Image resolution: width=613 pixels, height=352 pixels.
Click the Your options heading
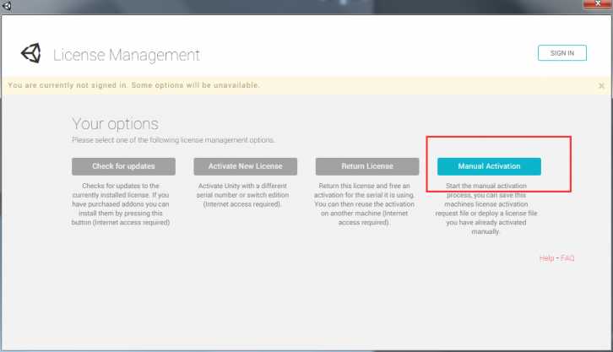116,124
